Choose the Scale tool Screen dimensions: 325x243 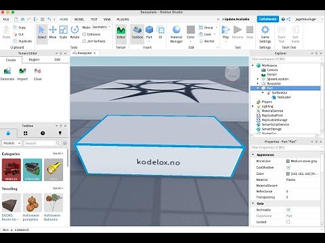click(63, 32)
